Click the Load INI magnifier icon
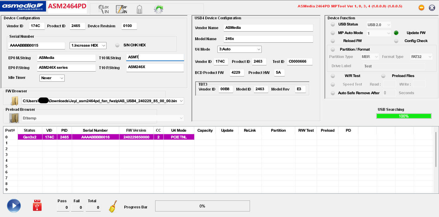This screenshot has height=217, width=439. click(103, 9)
